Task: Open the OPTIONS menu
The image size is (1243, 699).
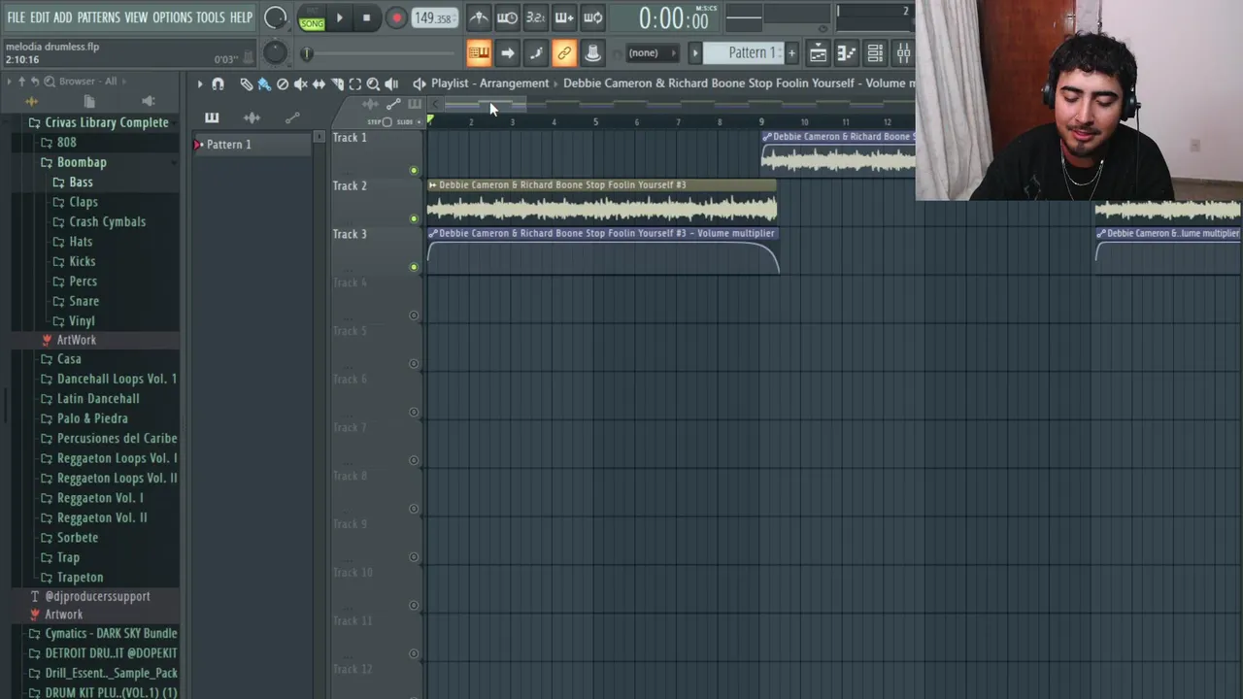Action: pyautogui.click(x=173, y=17)
